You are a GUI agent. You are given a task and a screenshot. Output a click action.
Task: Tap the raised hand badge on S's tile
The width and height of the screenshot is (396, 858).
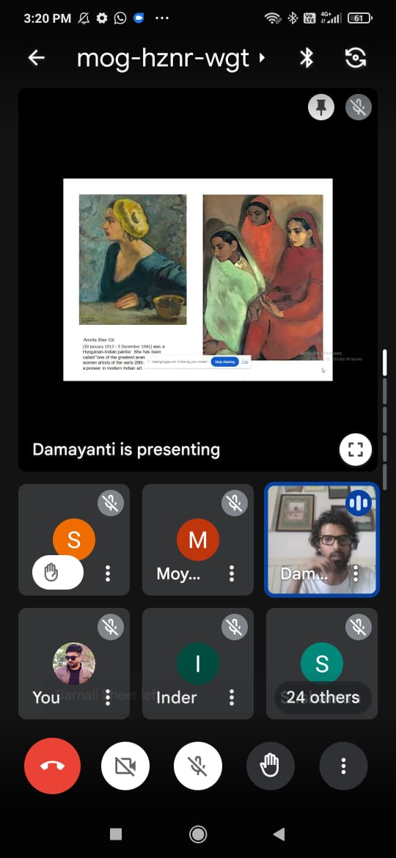point(58,572)
